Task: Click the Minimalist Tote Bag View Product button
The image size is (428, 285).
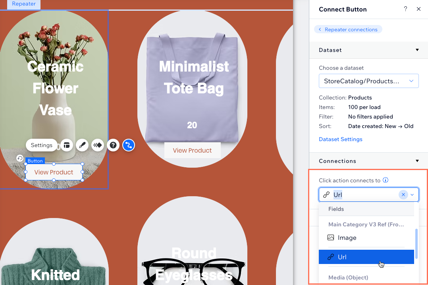Action: (192, 151)
